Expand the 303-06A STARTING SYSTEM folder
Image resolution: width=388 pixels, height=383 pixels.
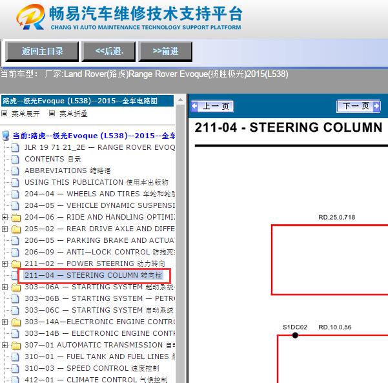tap(5, 287)
